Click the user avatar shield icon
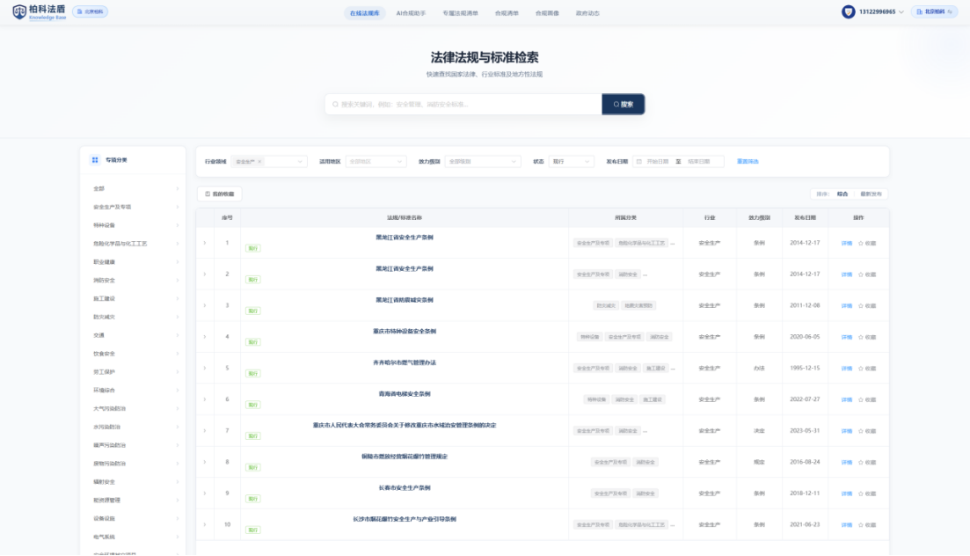The image size is (970, 556). point(848,12)
